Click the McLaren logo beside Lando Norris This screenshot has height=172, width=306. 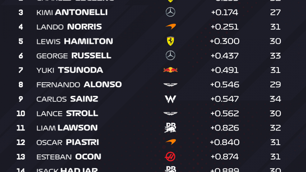170,27
